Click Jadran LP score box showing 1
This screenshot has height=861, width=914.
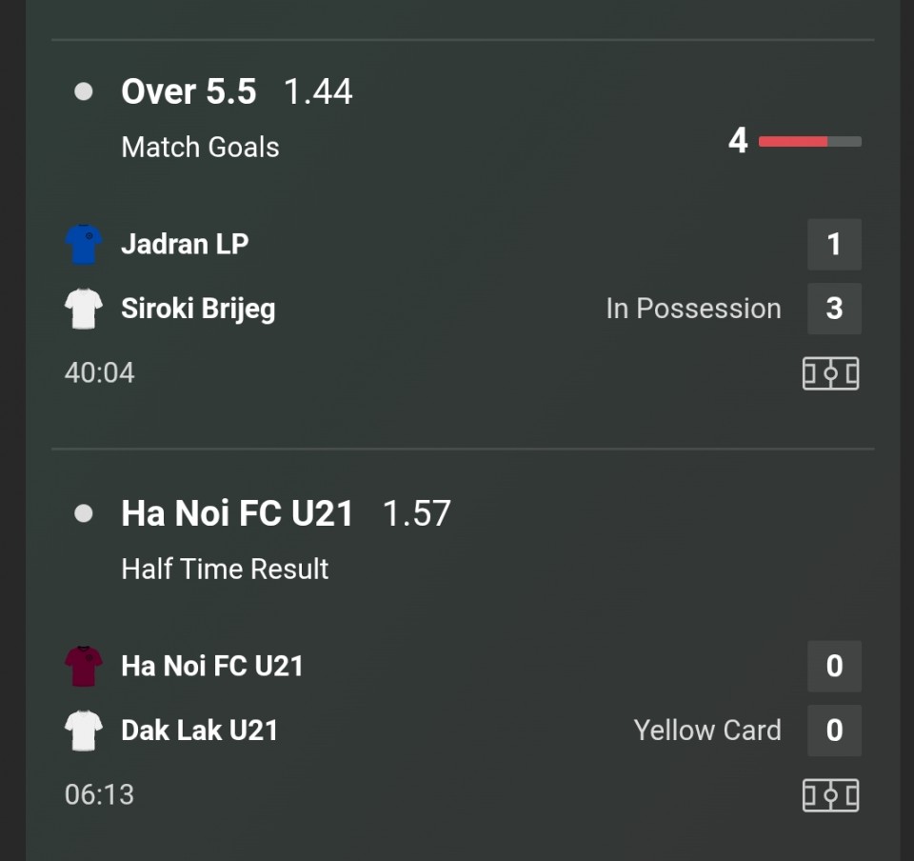coord(834,244)
